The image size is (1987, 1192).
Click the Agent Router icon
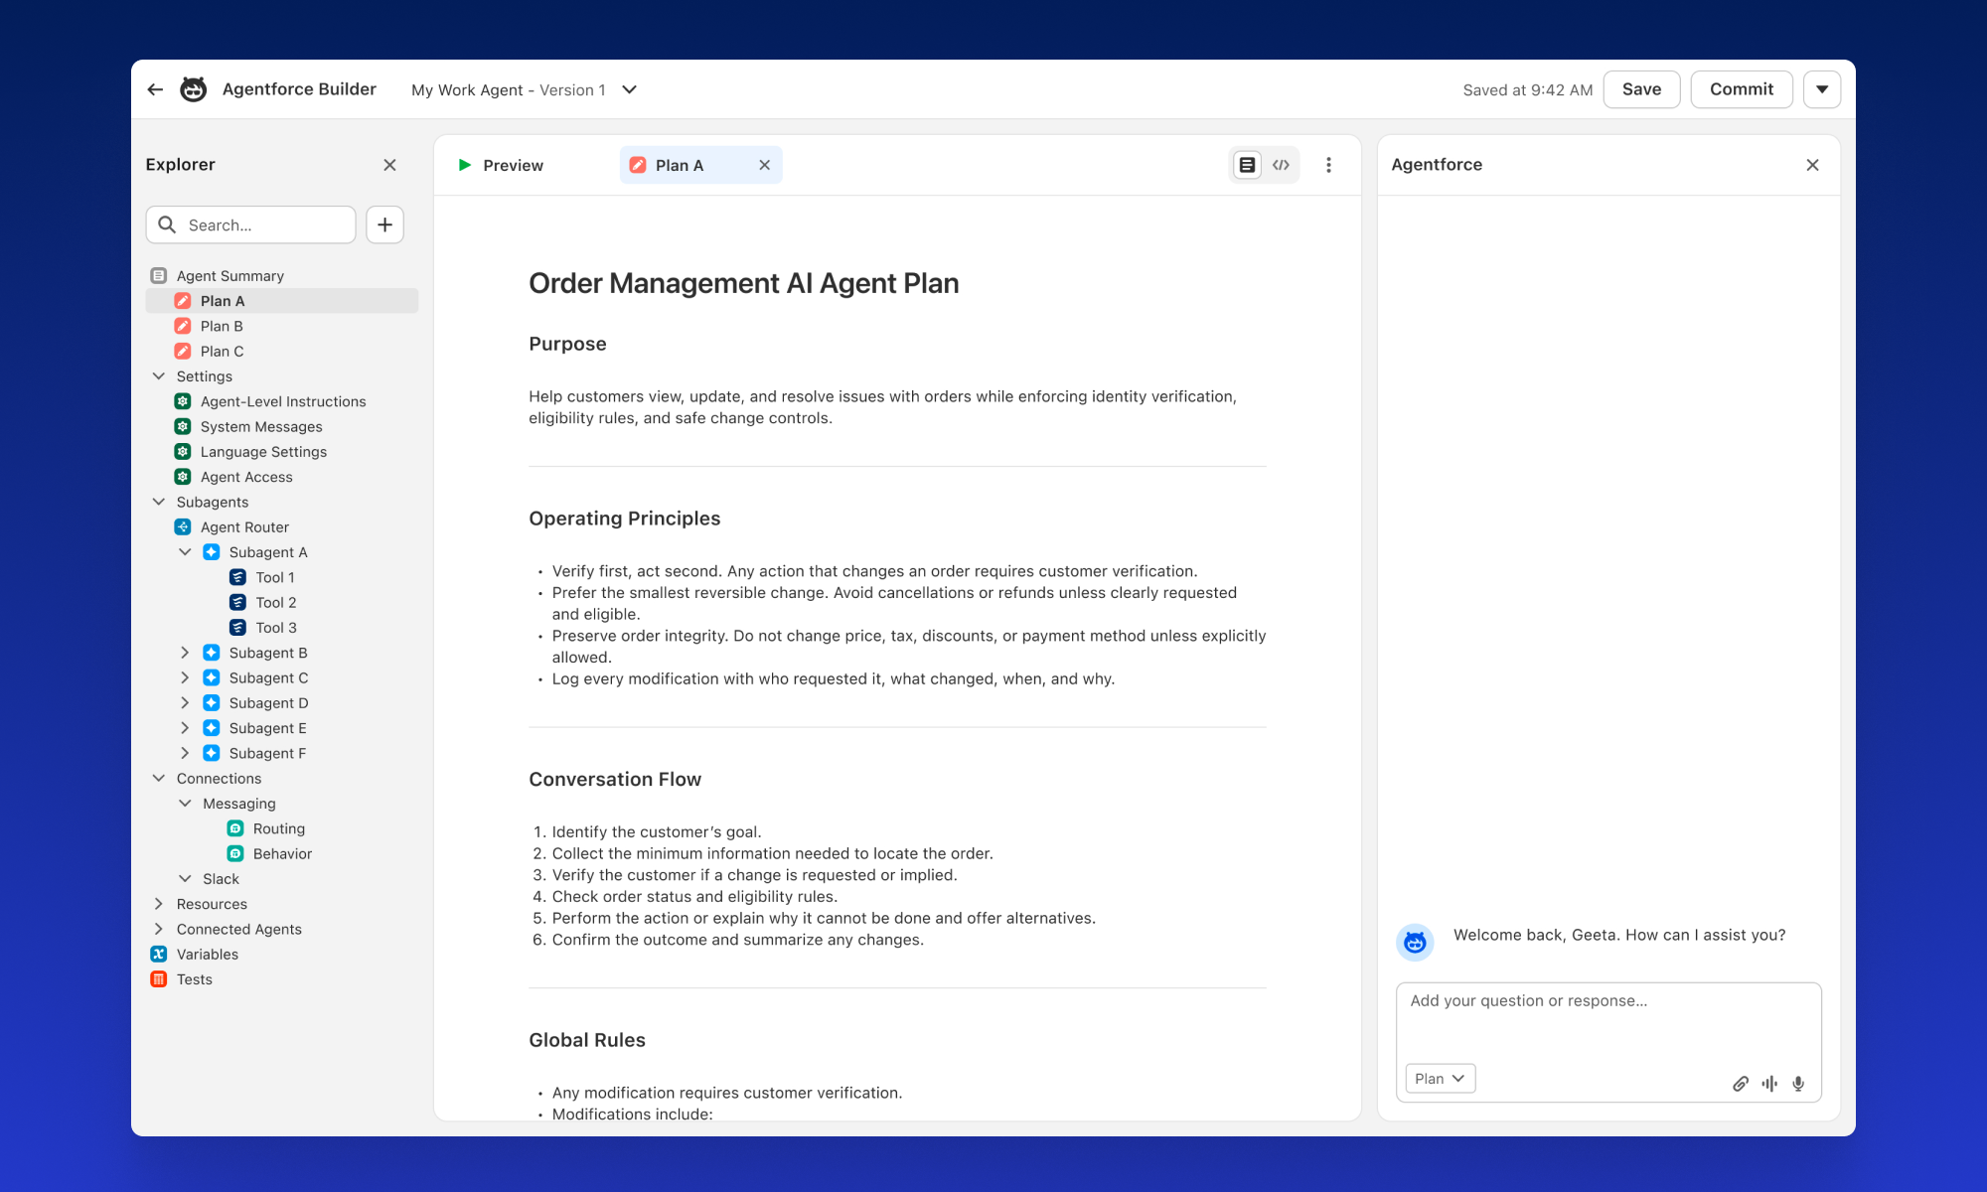point(183,526)
